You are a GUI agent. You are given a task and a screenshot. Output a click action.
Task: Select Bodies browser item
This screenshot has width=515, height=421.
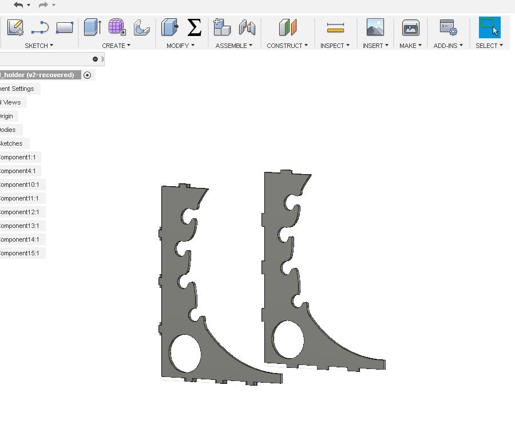[x=11, y=130]
